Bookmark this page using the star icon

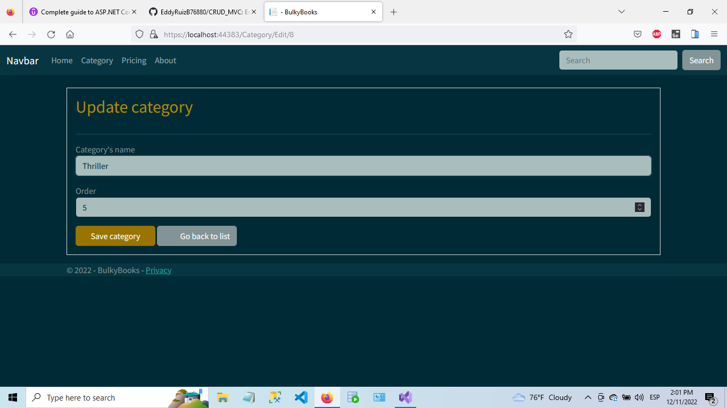click(x=568, y=34)
